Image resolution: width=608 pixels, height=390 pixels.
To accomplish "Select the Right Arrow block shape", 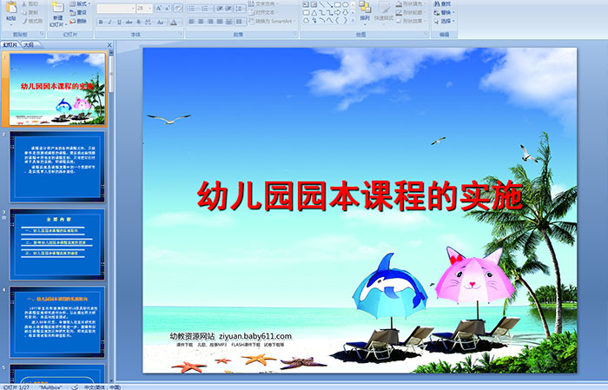I will point(337,13).
